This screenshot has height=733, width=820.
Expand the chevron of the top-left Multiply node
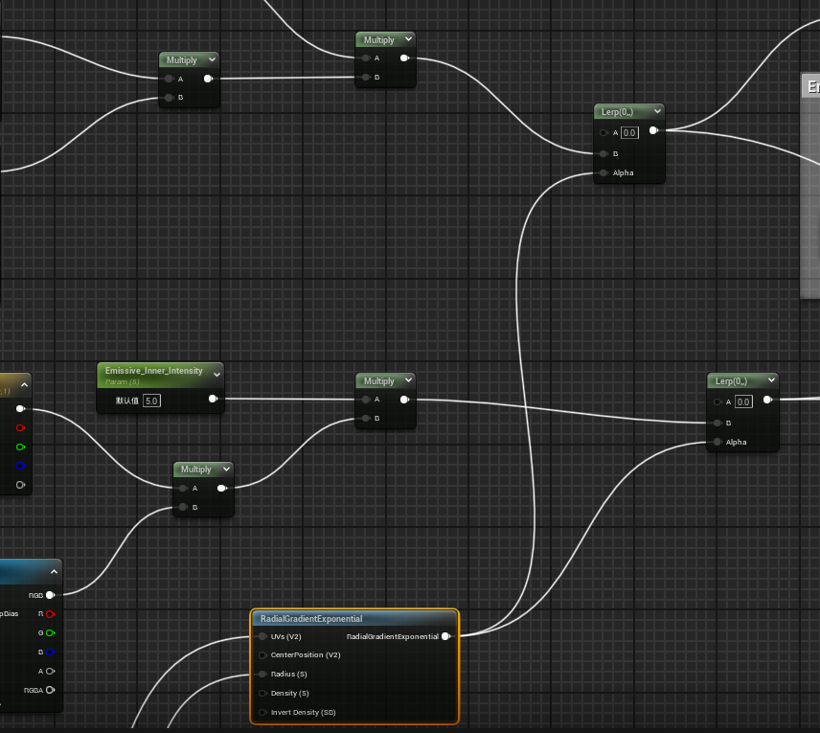(212, 59)
